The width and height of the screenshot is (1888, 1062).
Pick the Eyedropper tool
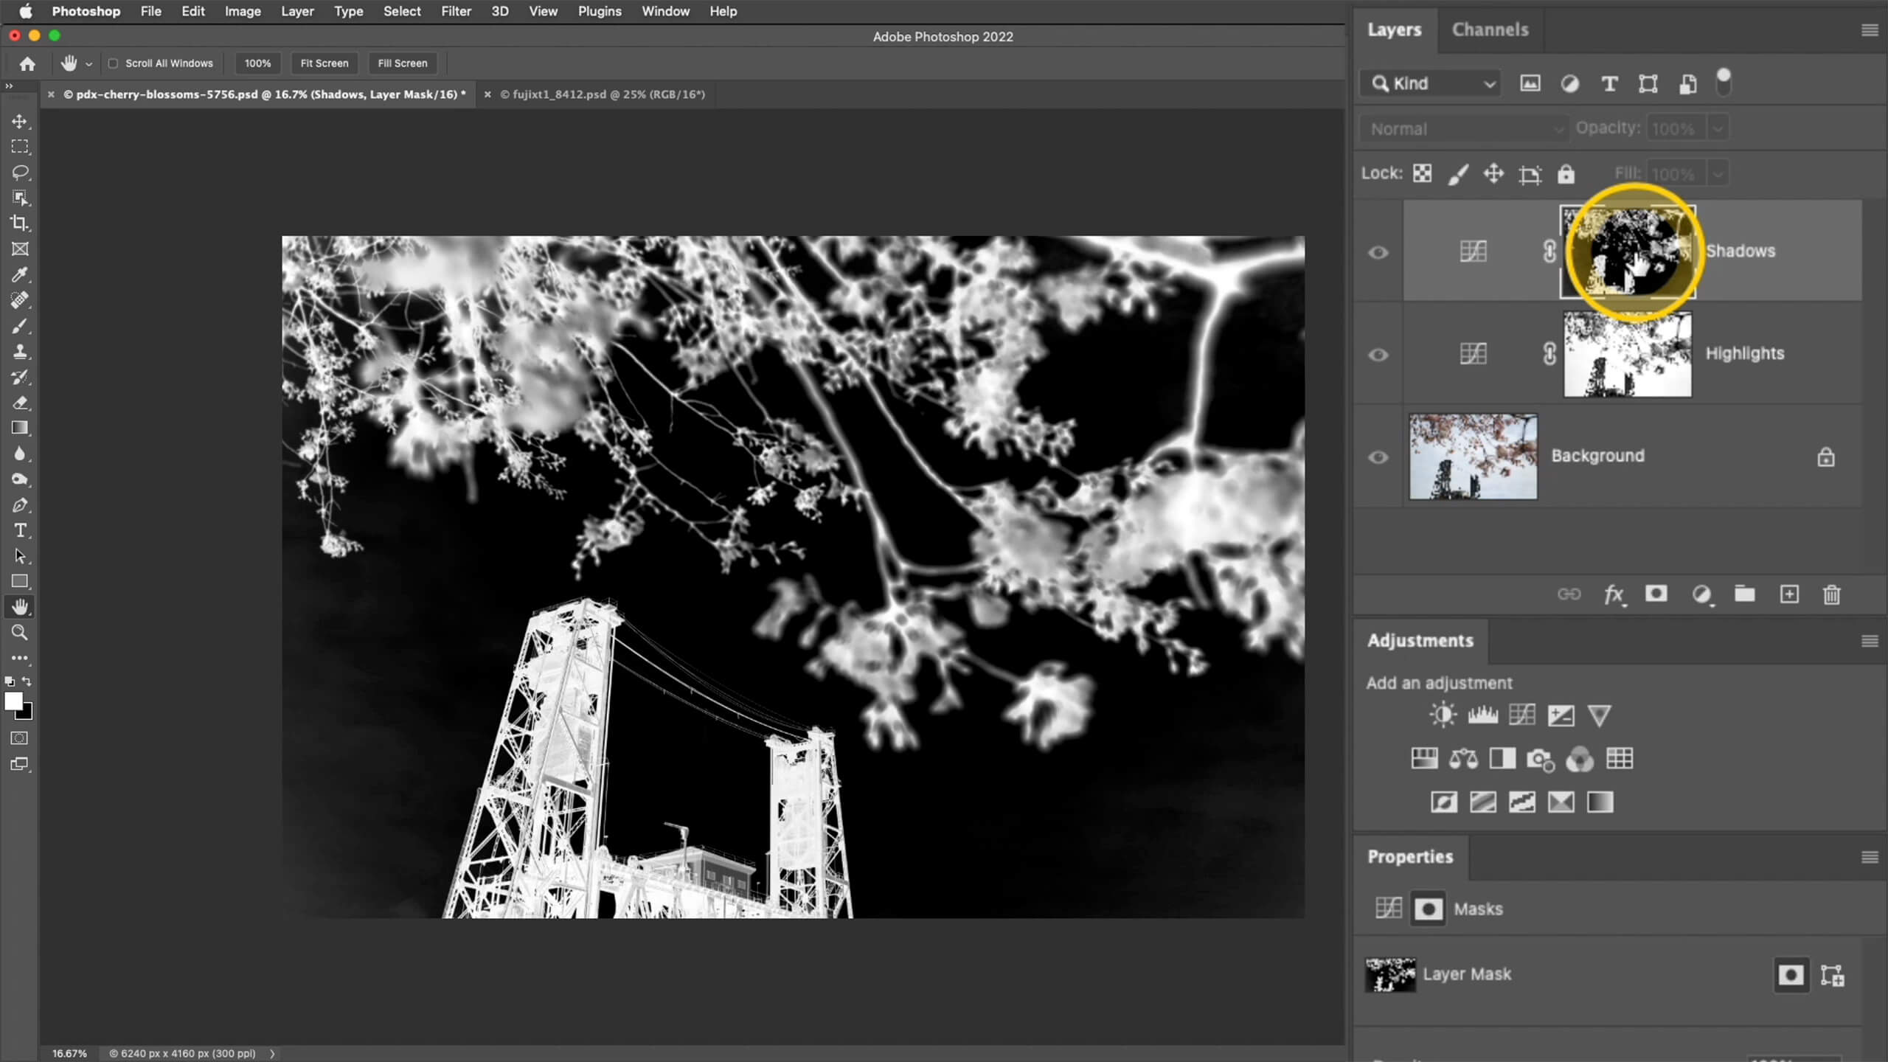pyautogui.click(x=20, y=274)
